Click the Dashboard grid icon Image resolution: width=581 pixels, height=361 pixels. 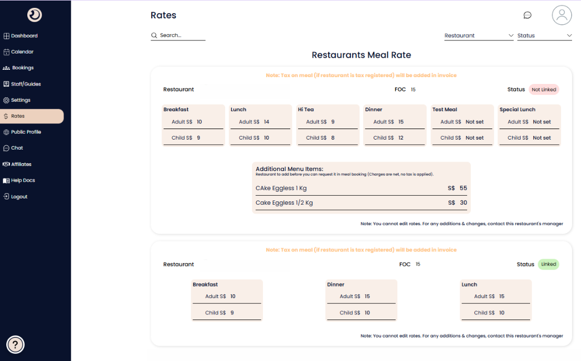(x=6, y=36)
